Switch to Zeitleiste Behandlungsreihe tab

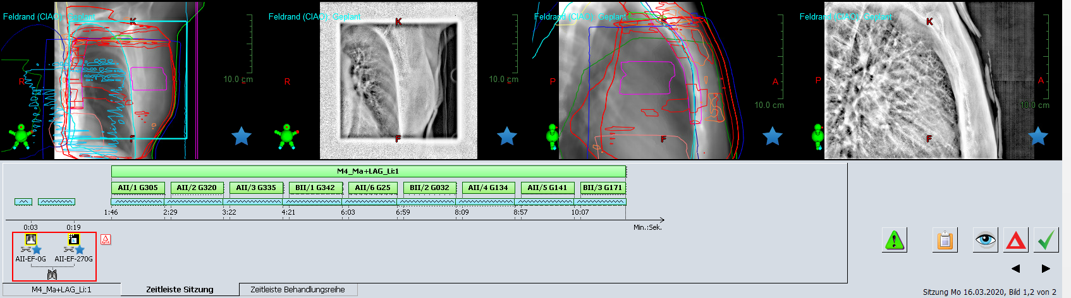pos(298,290)
